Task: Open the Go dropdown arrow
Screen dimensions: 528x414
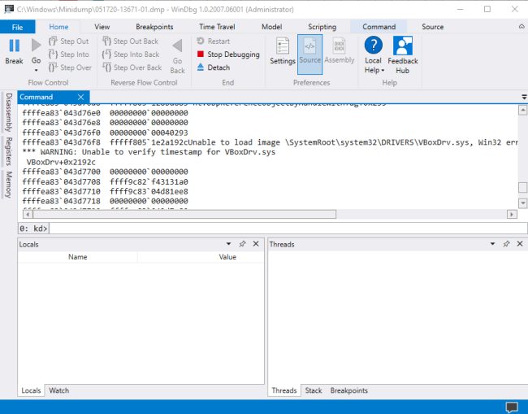Action: pos(36,71)
